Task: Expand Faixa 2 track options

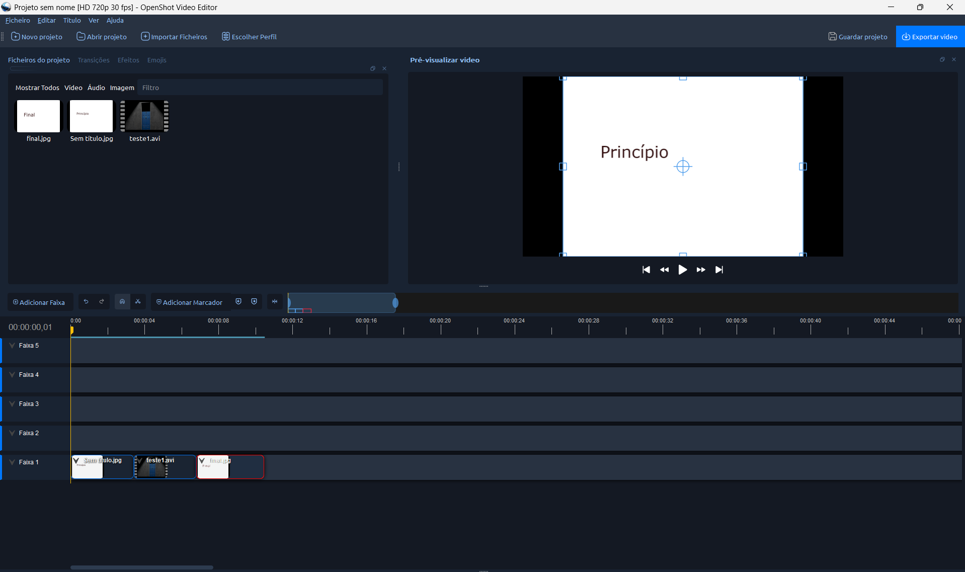Action: click(12, 433)
